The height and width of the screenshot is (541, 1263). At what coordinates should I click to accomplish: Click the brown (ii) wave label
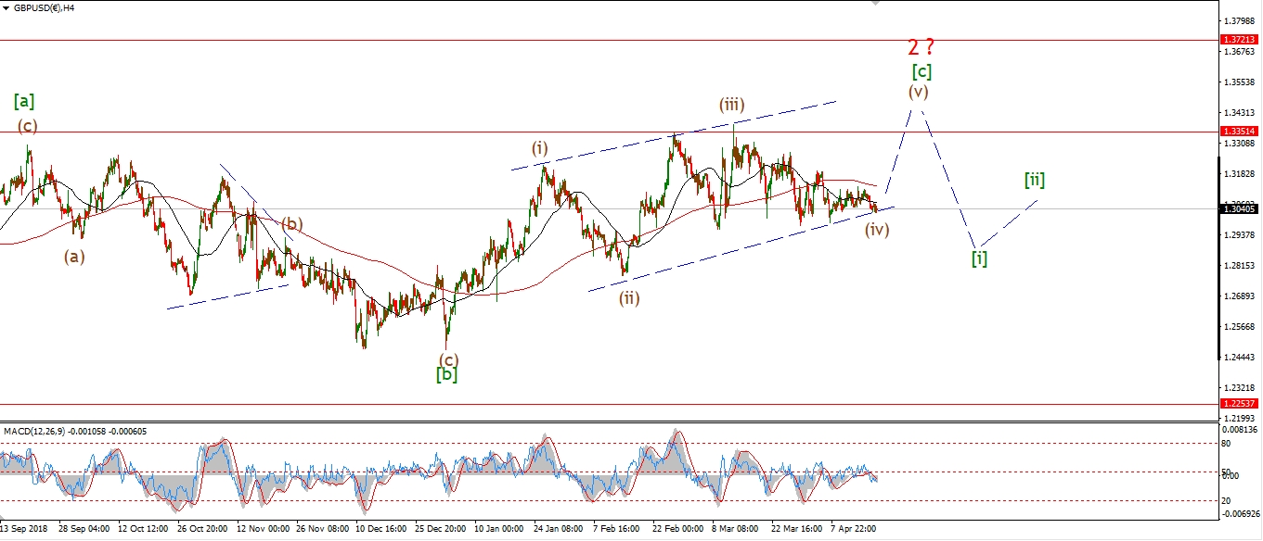630,297
